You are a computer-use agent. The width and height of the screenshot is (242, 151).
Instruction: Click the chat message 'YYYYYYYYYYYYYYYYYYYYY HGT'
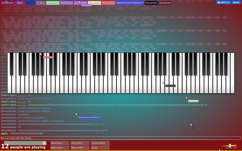click(27, 133)
